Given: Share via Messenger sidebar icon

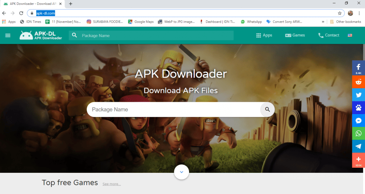Looking at the screenshot, I should [358, 120].
